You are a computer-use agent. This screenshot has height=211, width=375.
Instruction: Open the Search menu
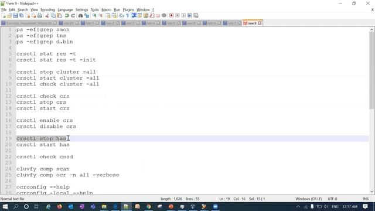tap(23, 10)
